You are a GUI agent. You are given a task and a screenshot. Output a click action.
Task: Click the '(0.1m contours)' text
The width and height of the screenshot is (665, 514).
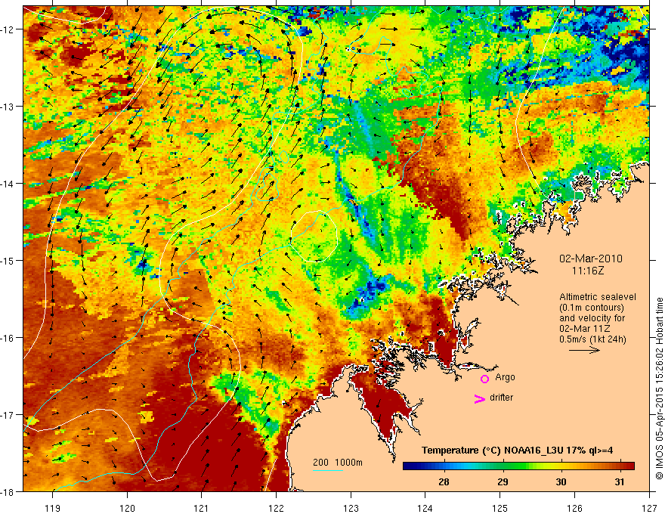592,308
